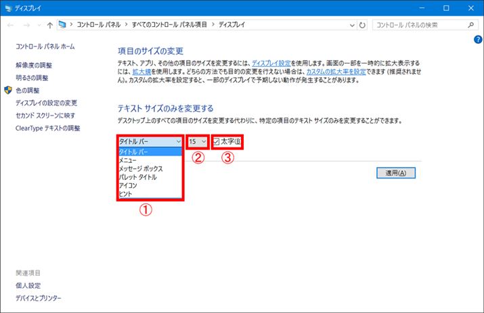Open 個人設定 related link
The height and width of the screenshot is (313, 484).
28,285
